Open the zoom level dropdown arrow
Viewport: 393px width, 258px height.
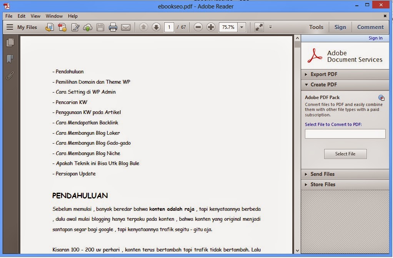[x=241, y=27]
